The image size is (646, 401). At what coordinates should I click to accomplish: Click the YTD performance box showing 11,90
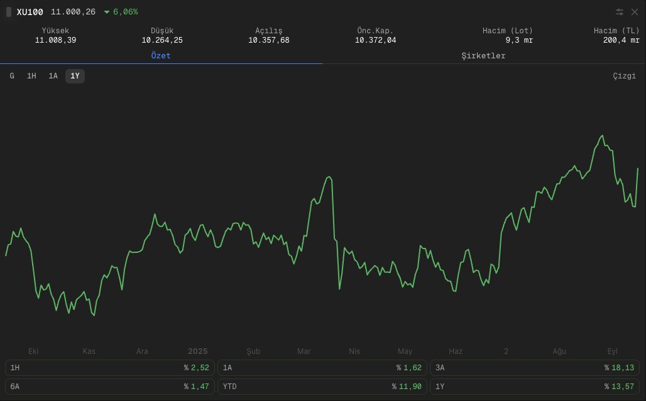coord(322,387)
